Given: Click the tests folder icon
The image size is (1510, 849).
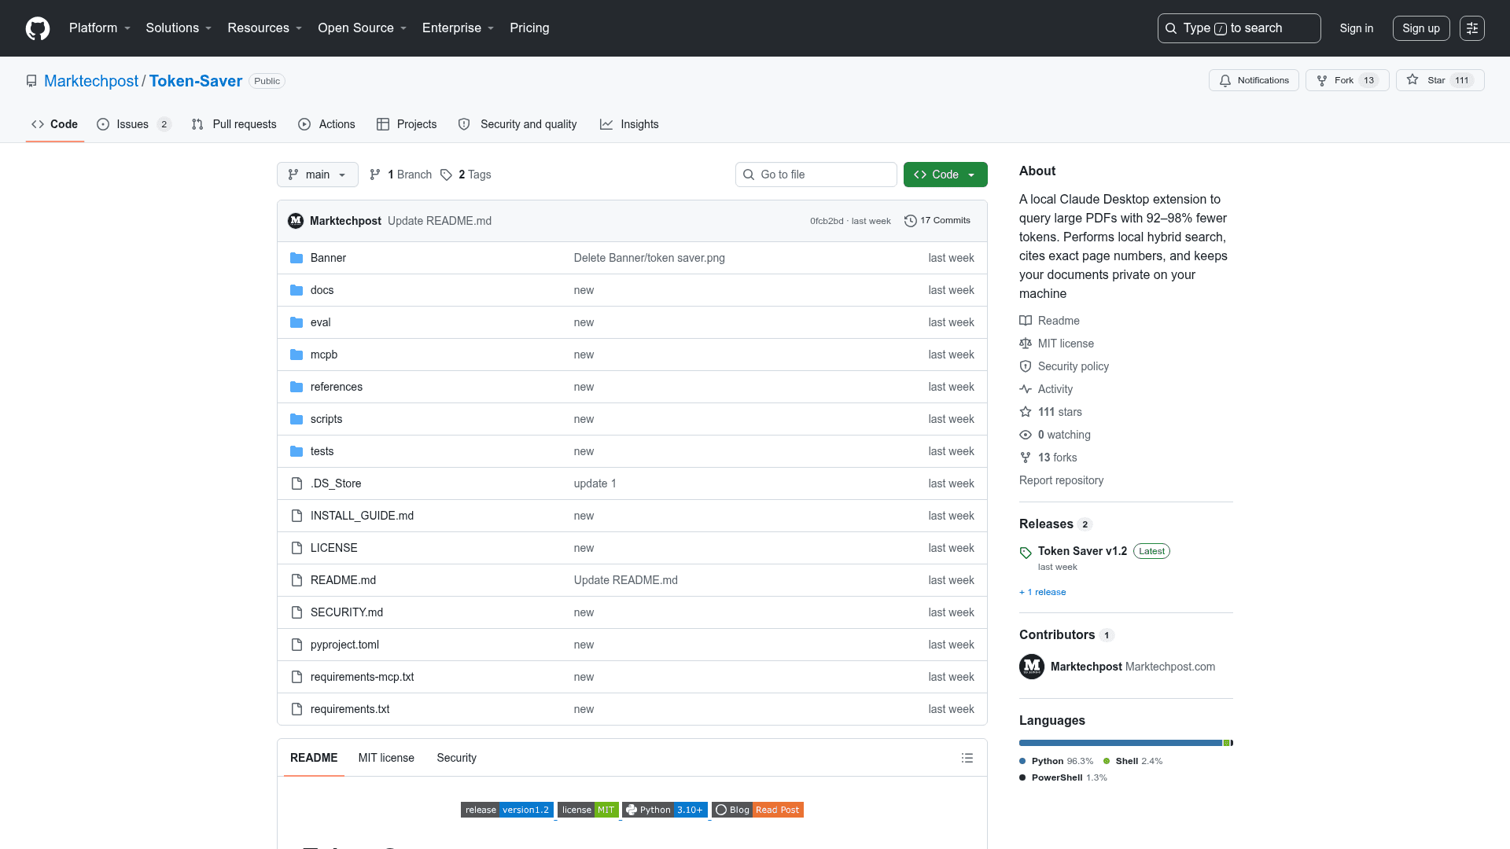Looking at the screenshot, I should (x=296, y=451).
